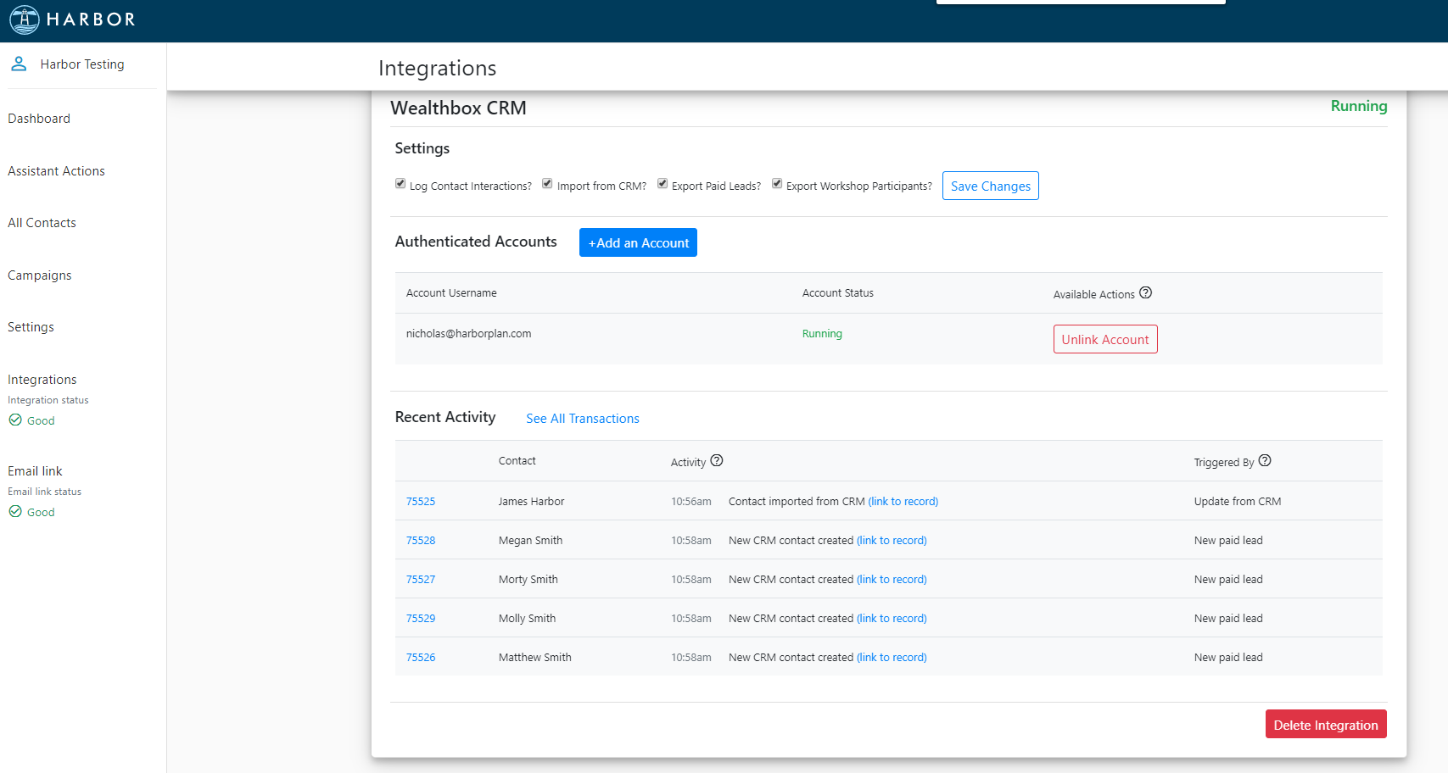Open Assistant Actions in the sidebar
The image size is (1448, 773).
point(56,171)
